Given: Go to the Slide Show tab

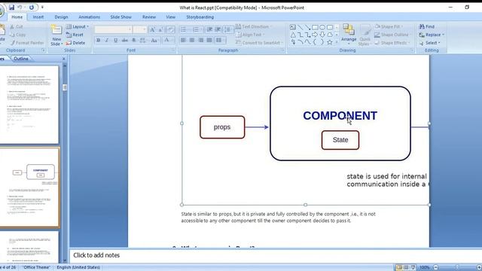Looking at the screenshot, I should (120, 17).
